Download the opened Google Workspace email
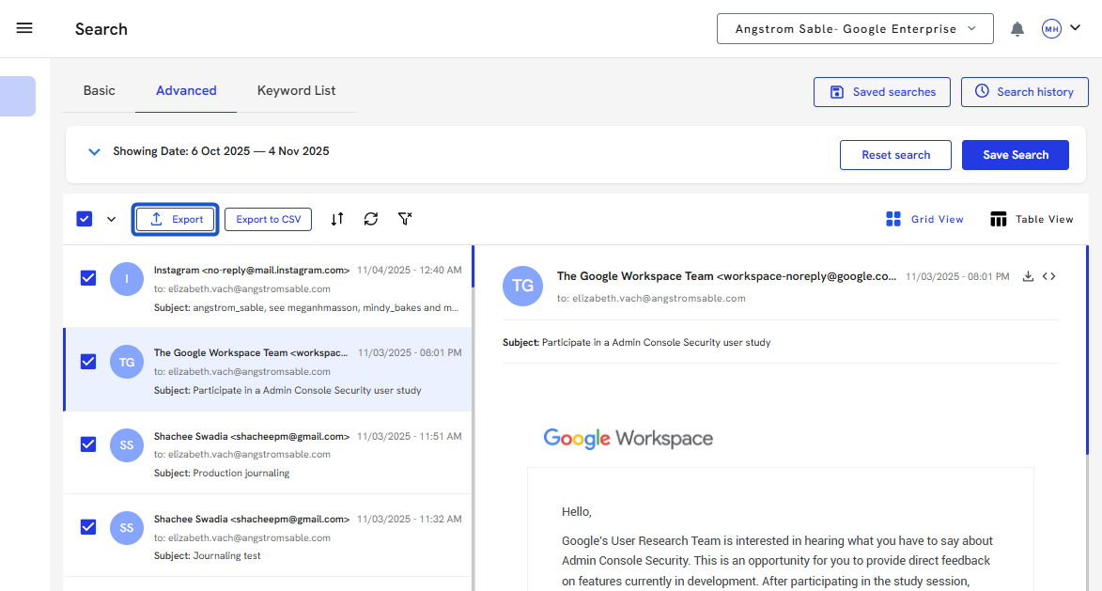 pyautogui.click(x=1028, y=276)
